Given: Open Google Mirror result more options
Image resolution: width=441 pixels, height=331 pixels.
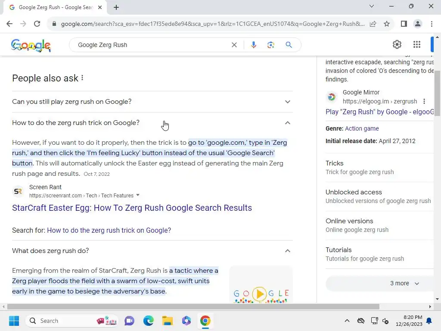Looking at the screenshot, I should point(424,101).
